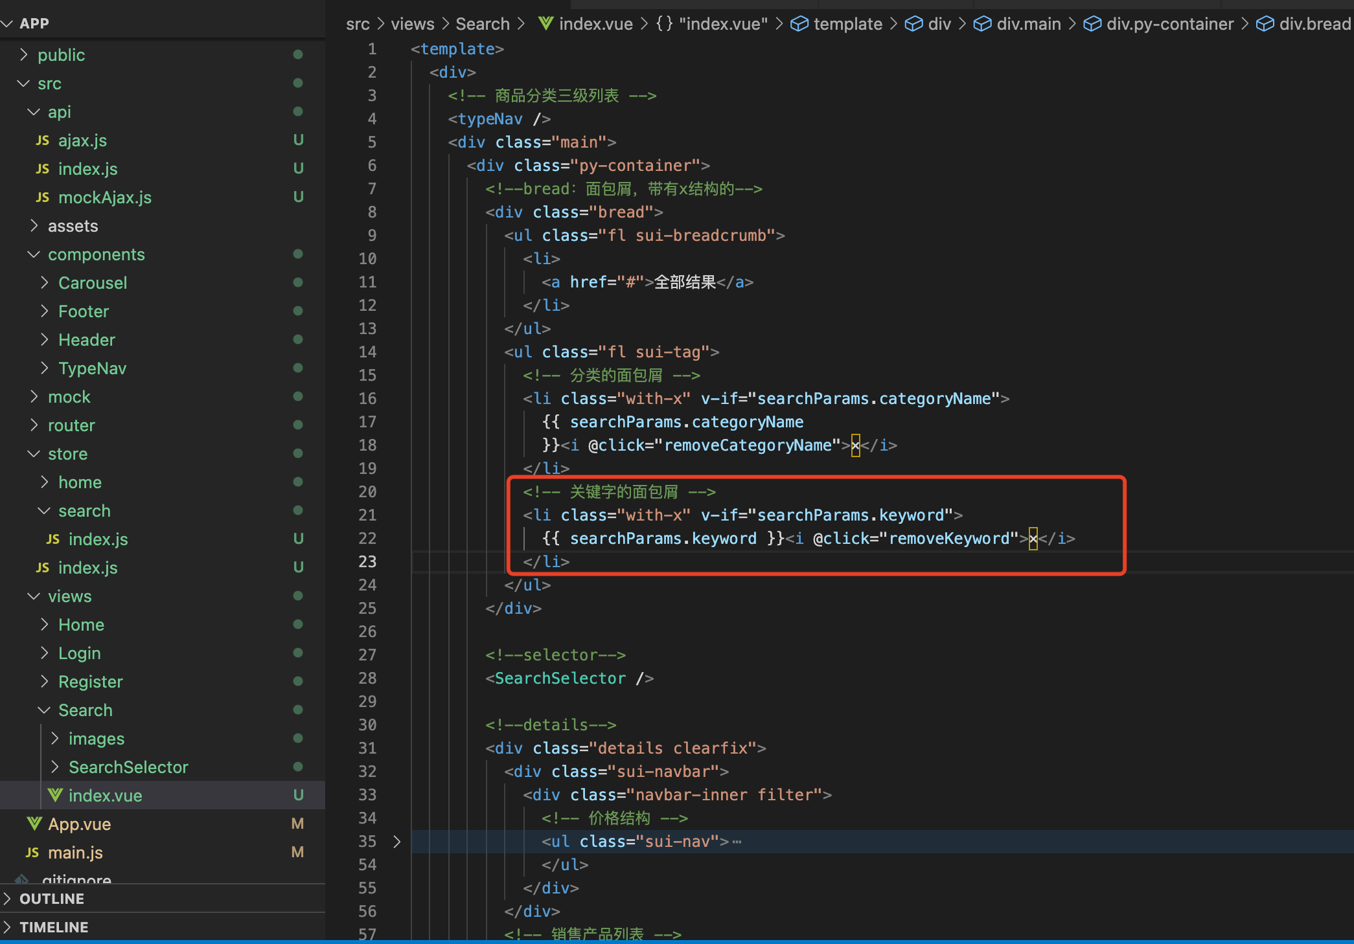Open store search index.js file
The image size is (1354, 944).
(98, 539)
